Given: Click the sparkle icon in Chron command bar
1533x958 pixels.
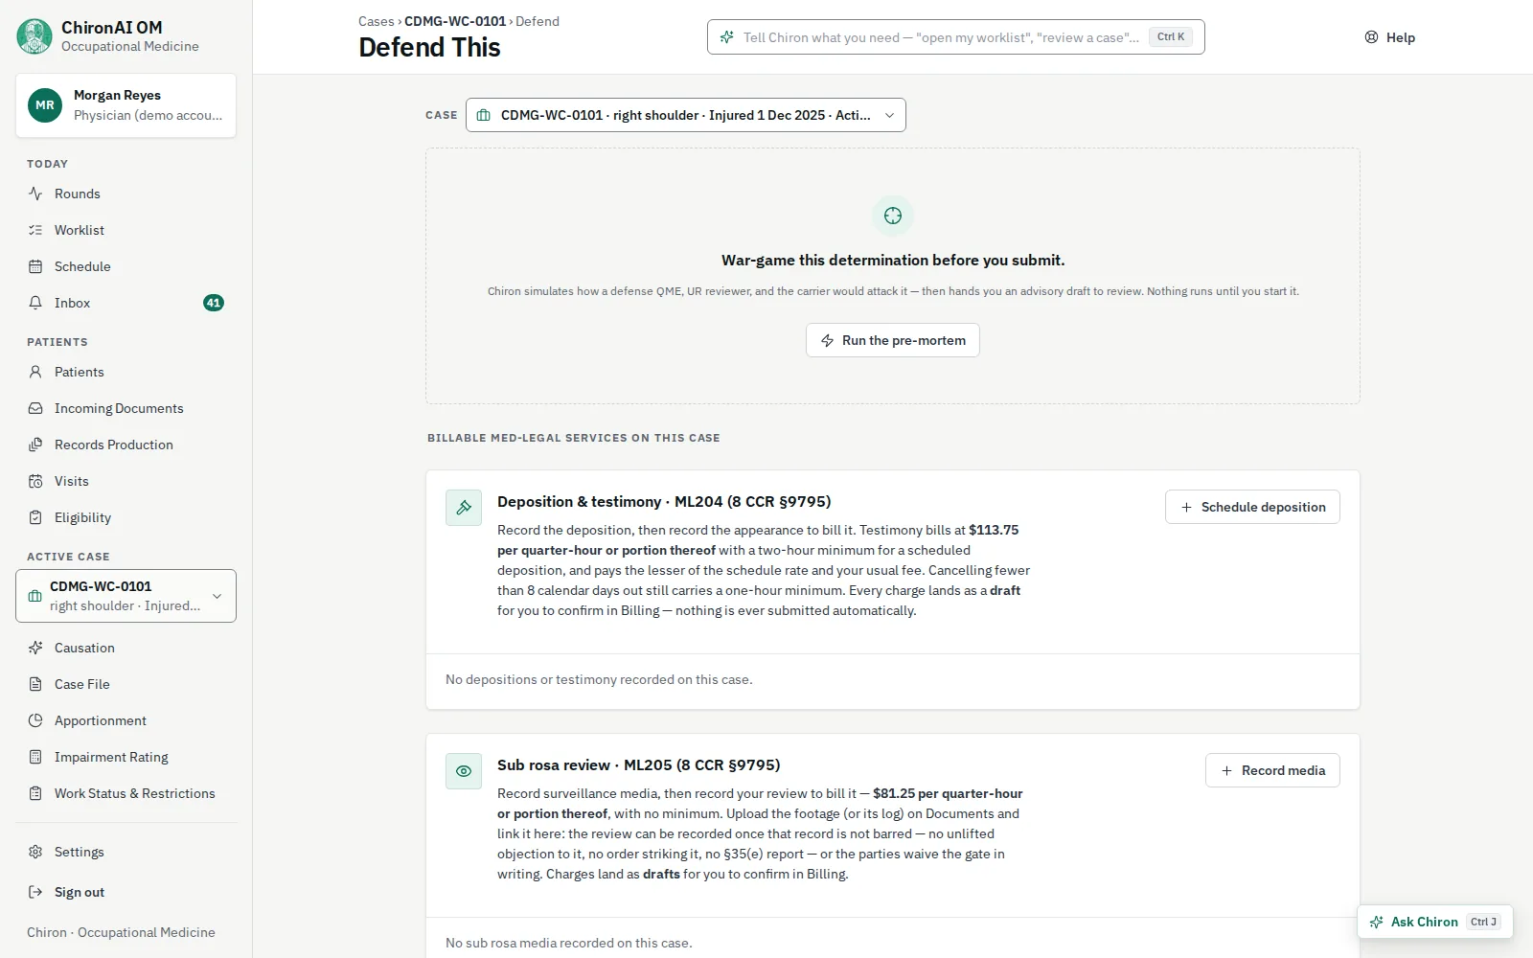Looking at the screenshot, I should (x=727, y=37).
